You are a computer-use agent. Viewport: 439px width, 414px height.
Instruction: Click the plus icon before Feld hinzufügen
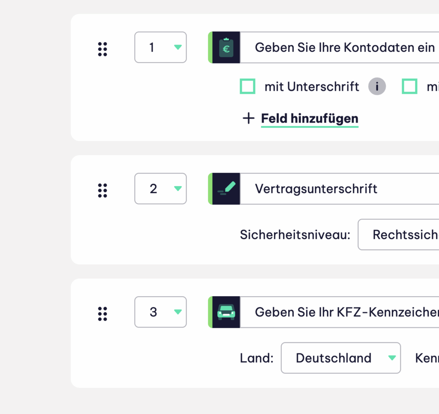[248, 118]
